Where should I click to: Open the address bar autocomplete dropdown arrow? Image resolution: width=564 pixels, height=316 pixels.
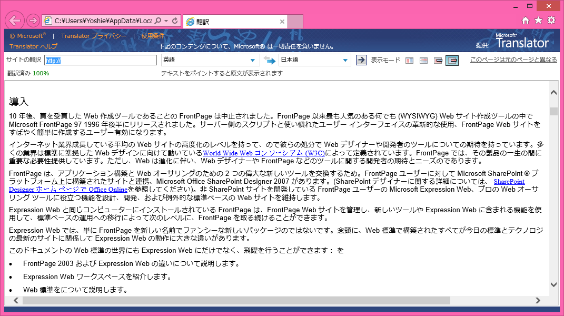166,21
